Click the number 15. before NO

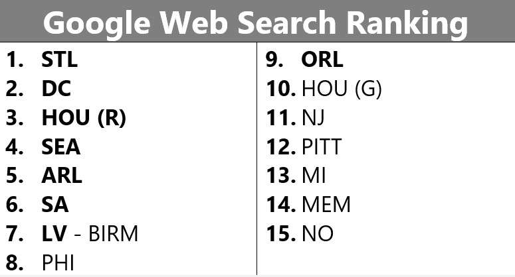pos(281,233)
